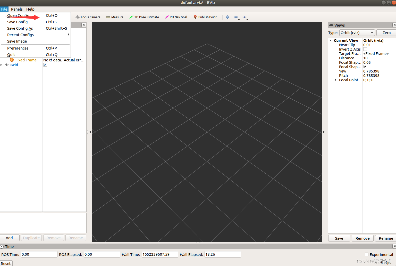Screen dimensions: 396x266
Task: Choose Save Config from File menu
Action: (x=36, y=22)
